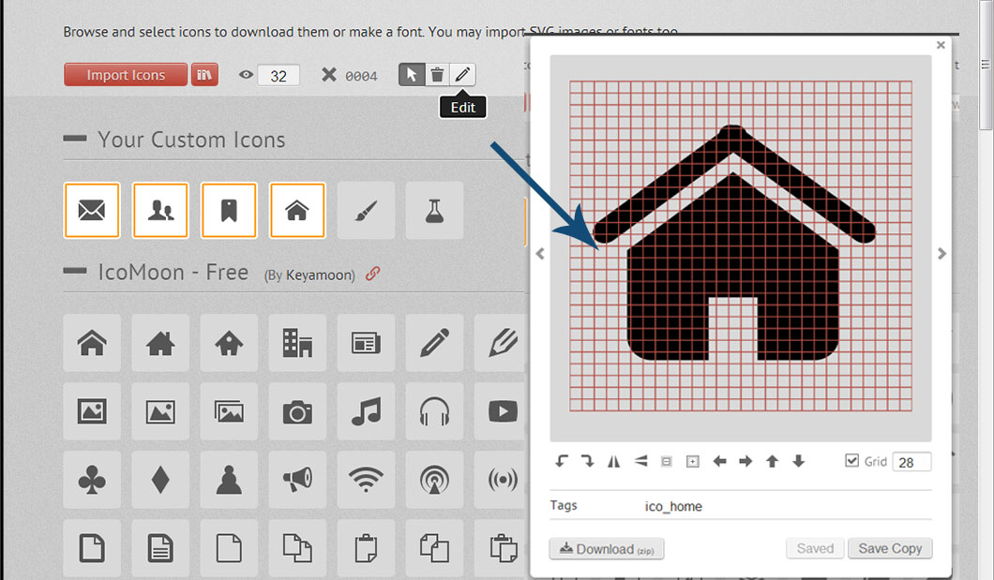This screenshot has width=994, height=580.
Task: Select the wifi signal icon
Action: click(366, 480)
